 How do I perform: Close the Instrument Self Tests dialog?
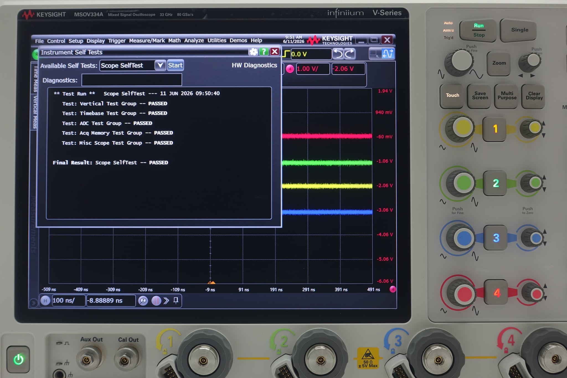pos(274,52)
